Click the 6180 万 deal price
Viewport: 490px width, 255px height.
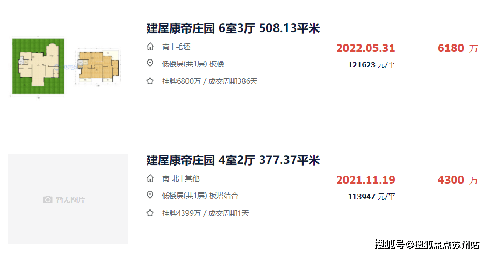click(458, 48)
